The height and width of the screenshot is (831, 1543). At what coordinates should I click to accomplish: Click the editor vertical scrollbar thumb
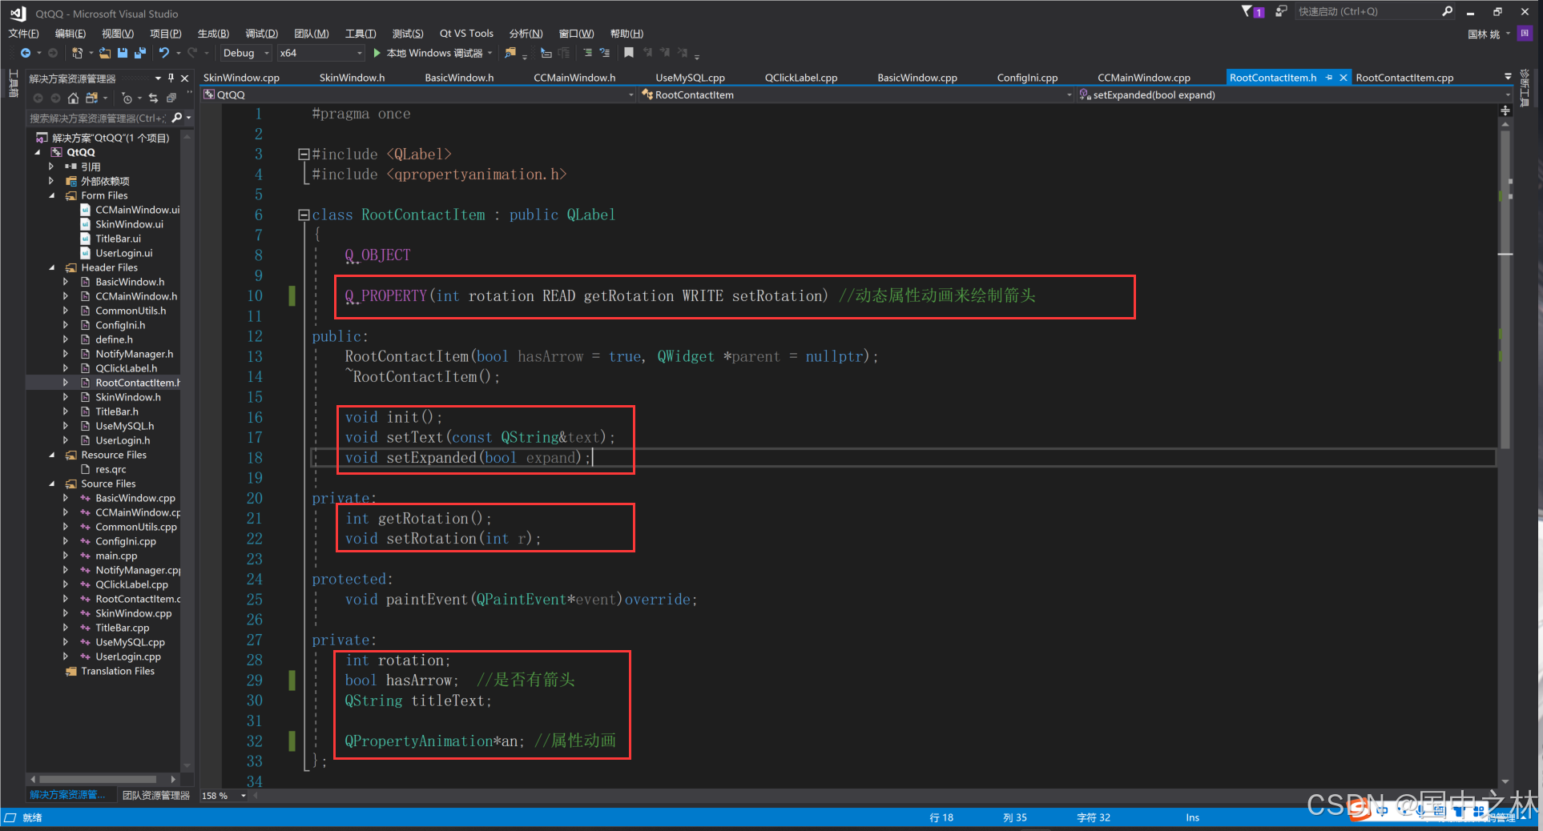[1505, 288]
